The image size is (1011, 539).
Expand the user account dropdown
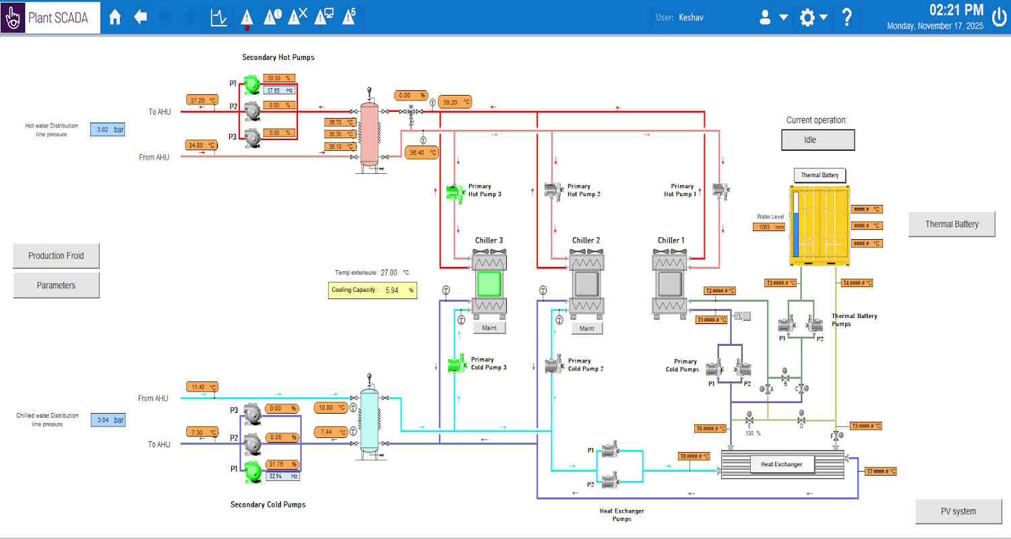coord(773,18)
